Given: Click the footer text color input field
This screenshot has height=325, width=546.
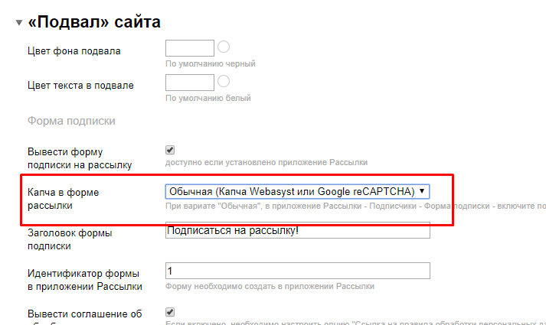Looking at the screenshot, I should pos(189,83).
